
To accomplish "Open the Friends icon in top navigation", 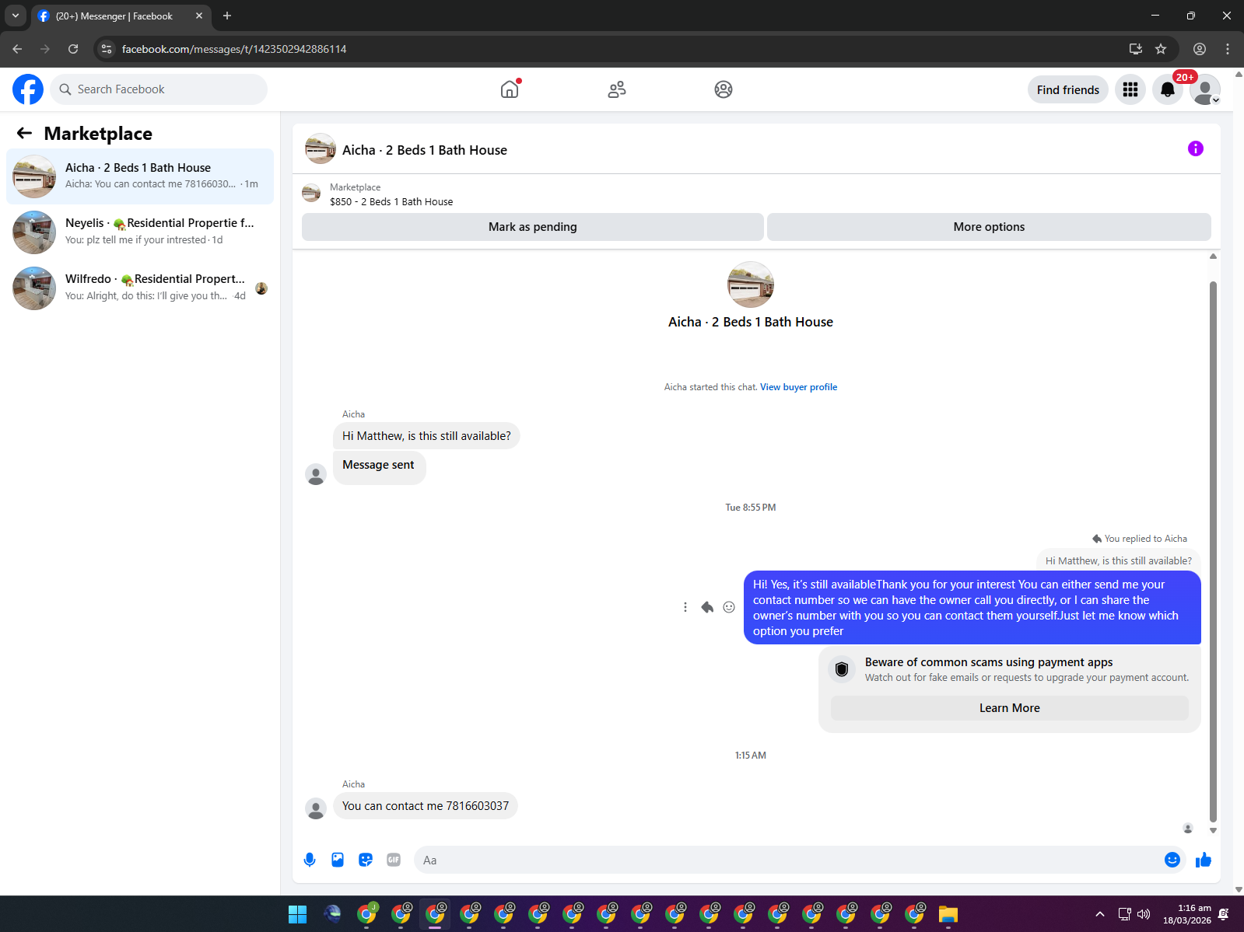I will 617,89.
